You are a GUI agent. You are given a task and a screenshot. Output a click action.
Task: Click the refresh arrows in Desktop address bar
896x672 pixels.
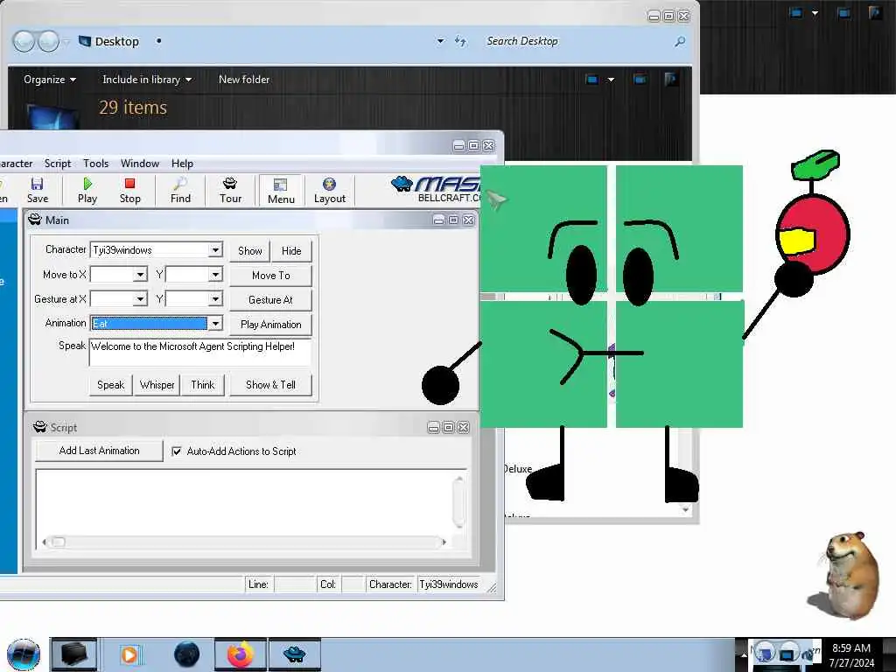coord(460,41)
